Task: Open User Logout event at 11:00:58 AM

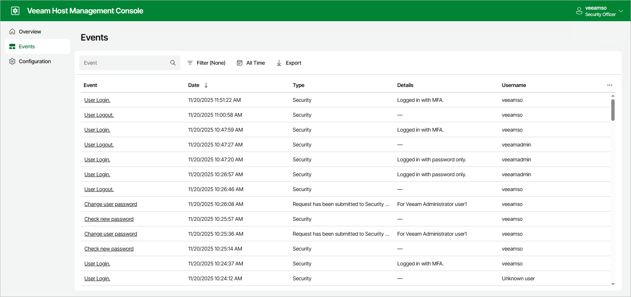Action: (99, 115)
